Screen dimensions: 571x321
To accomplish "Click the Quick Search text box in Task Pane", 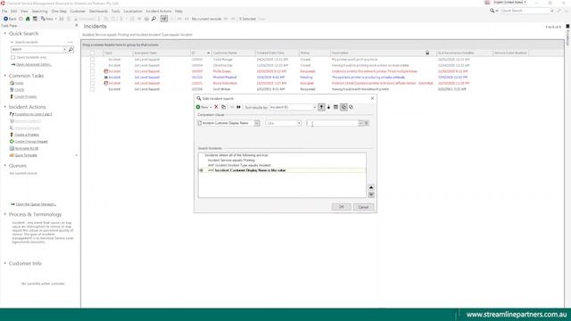I will tap(37, 49).
